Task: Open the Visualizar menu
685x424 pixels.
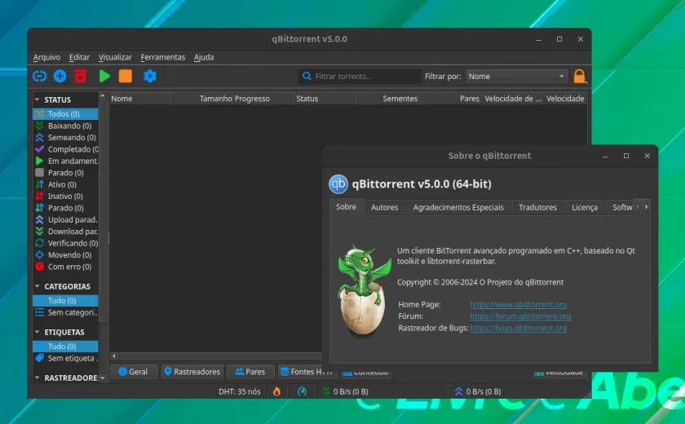Action: (x=115, y=57)
